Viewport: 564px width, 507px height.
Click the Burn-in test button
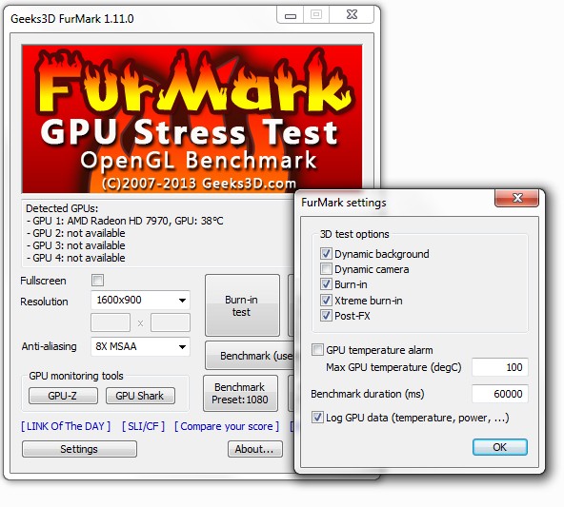tap(242, 305)
